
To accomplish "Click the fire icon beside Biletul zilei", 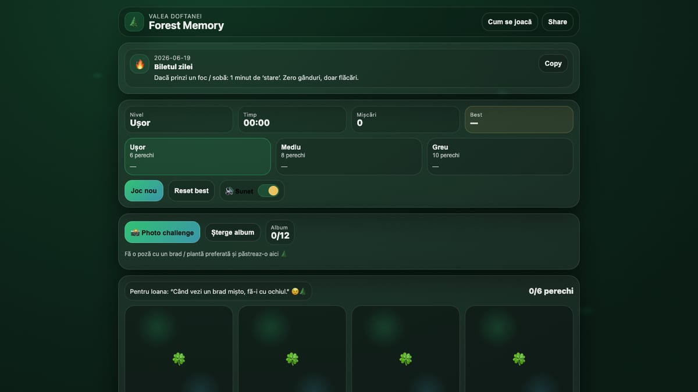I will (140, 64).
